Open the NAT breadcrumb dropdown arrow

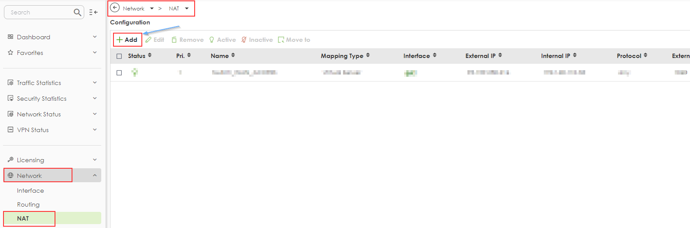(x=187, y=8)
